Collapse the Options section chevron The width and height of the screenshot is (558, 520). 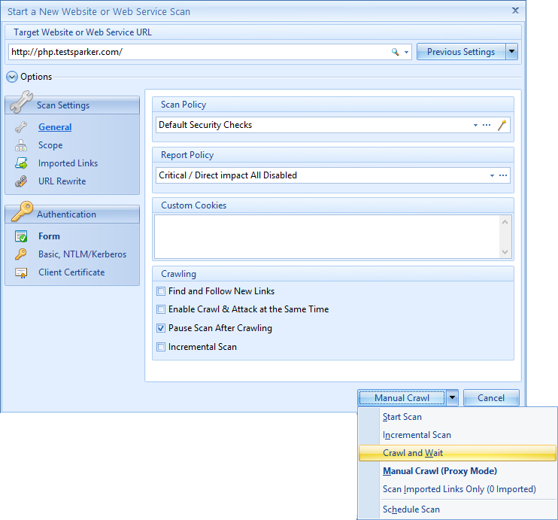tap(11, 77)
